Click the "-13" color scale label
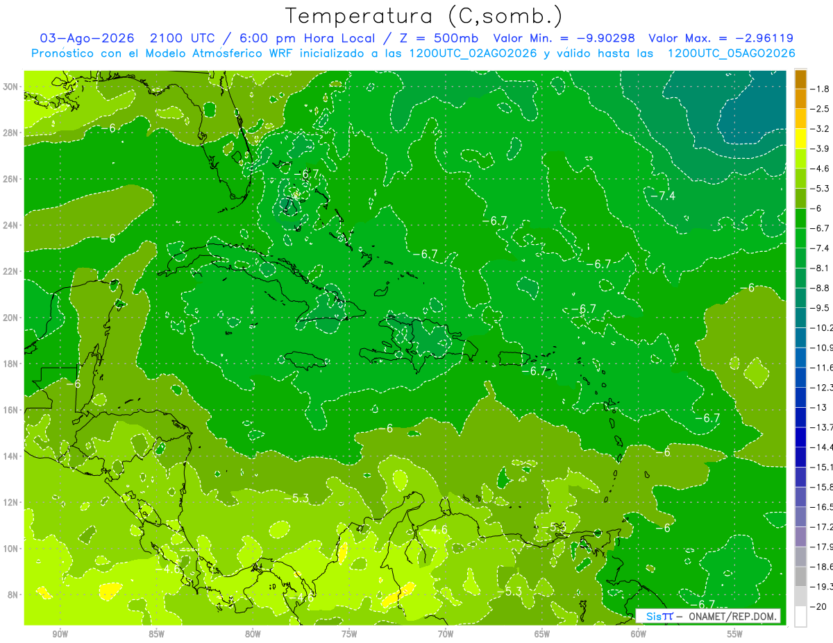The image size is (833, 643). click(818, 407)
